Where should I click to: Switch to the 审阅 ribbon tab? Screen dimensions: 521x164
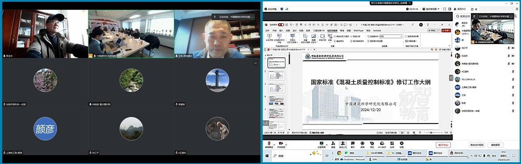tap(342, 30)
